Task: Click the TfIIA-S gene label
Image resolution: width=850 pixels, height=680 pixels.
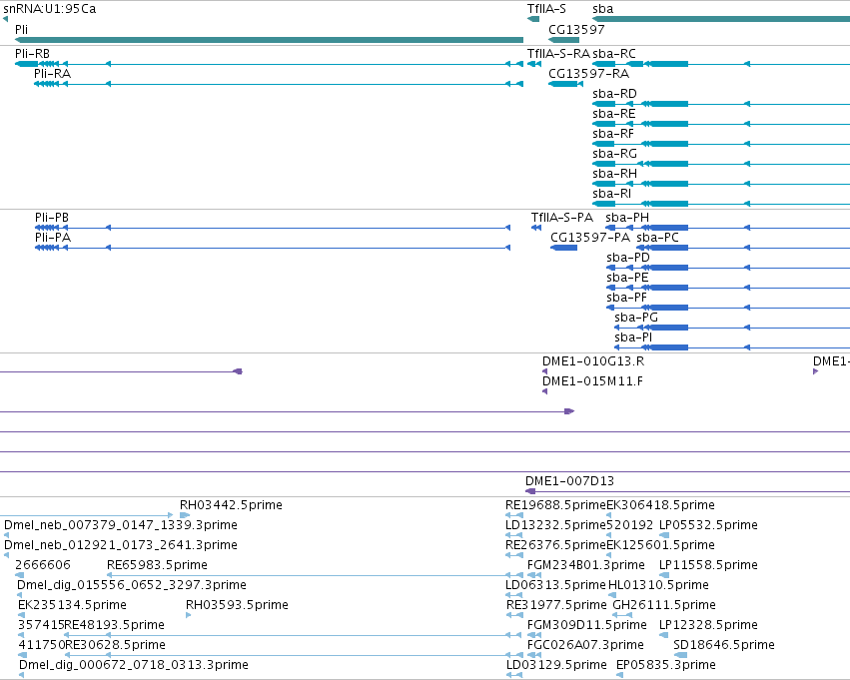Action: pyautogui.click(x=546, y=9)
